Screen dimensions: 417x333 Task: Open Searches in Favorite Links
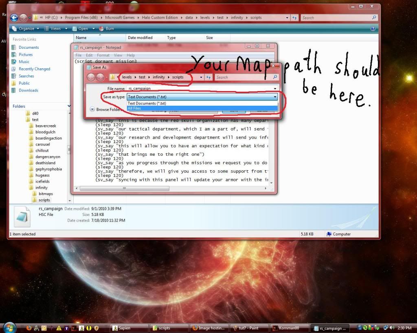coord(26,76)
